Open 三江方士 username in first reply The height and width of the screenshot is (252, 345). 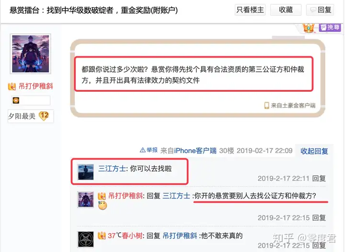(112, 169)
